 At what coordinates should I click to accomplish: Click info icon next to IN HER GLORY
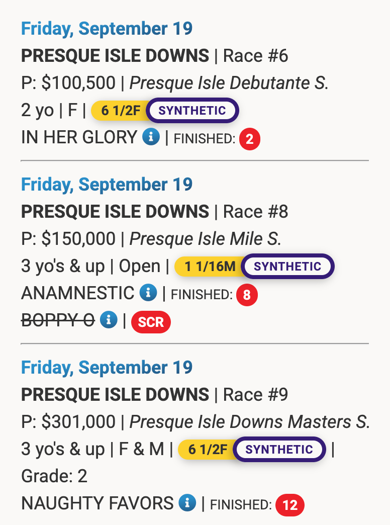tap(151, 137)
